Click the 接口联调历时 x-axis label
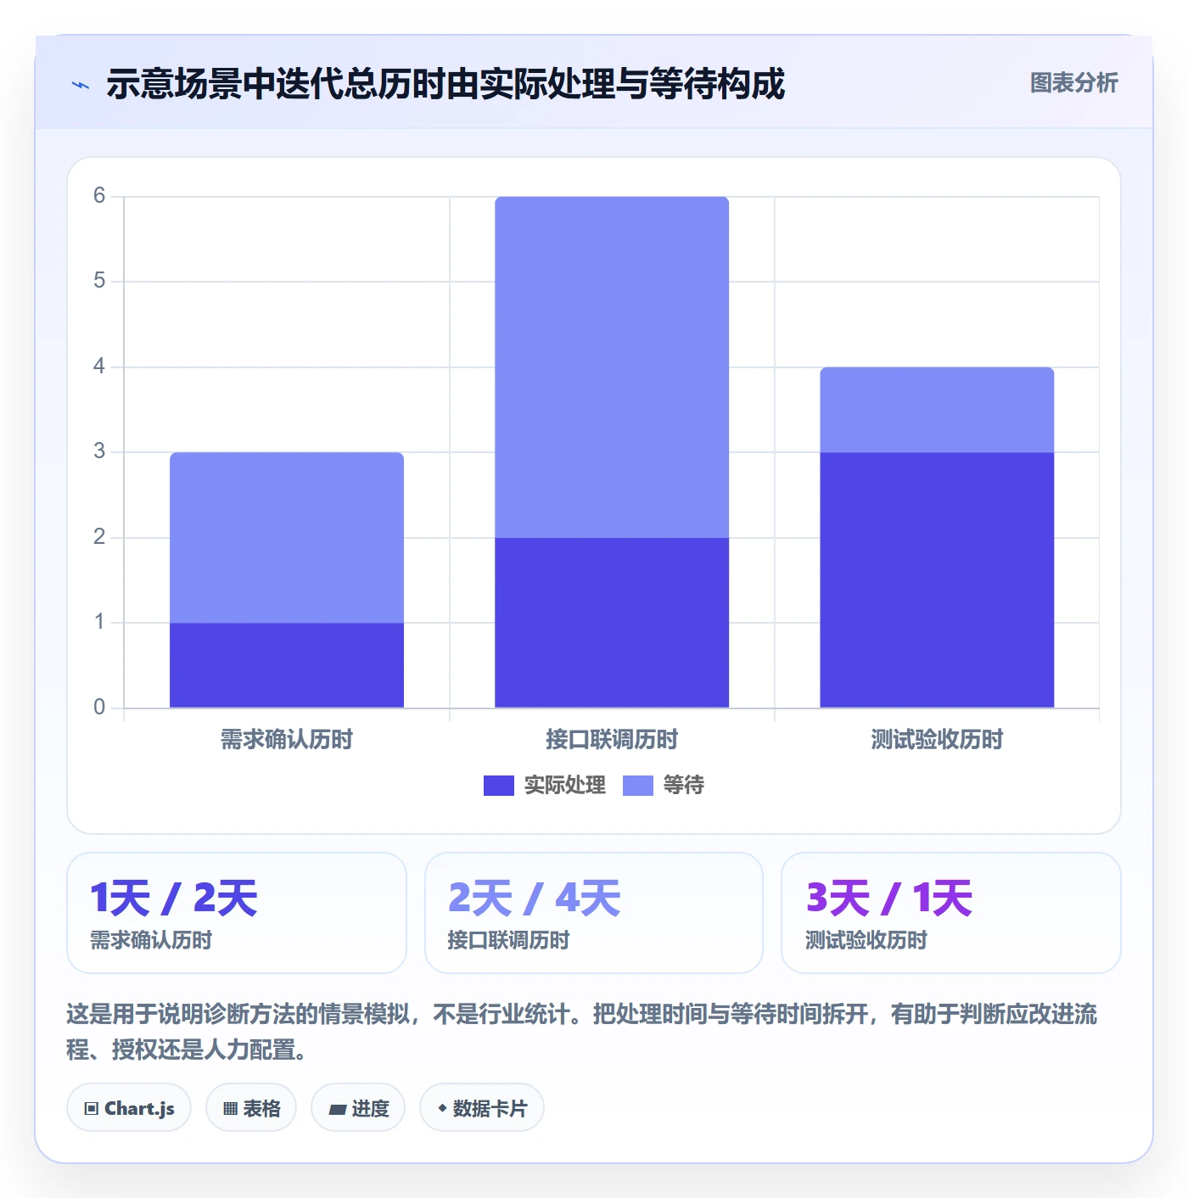Viewport: 1188px width, 1198px height. [x=612, y=740]
